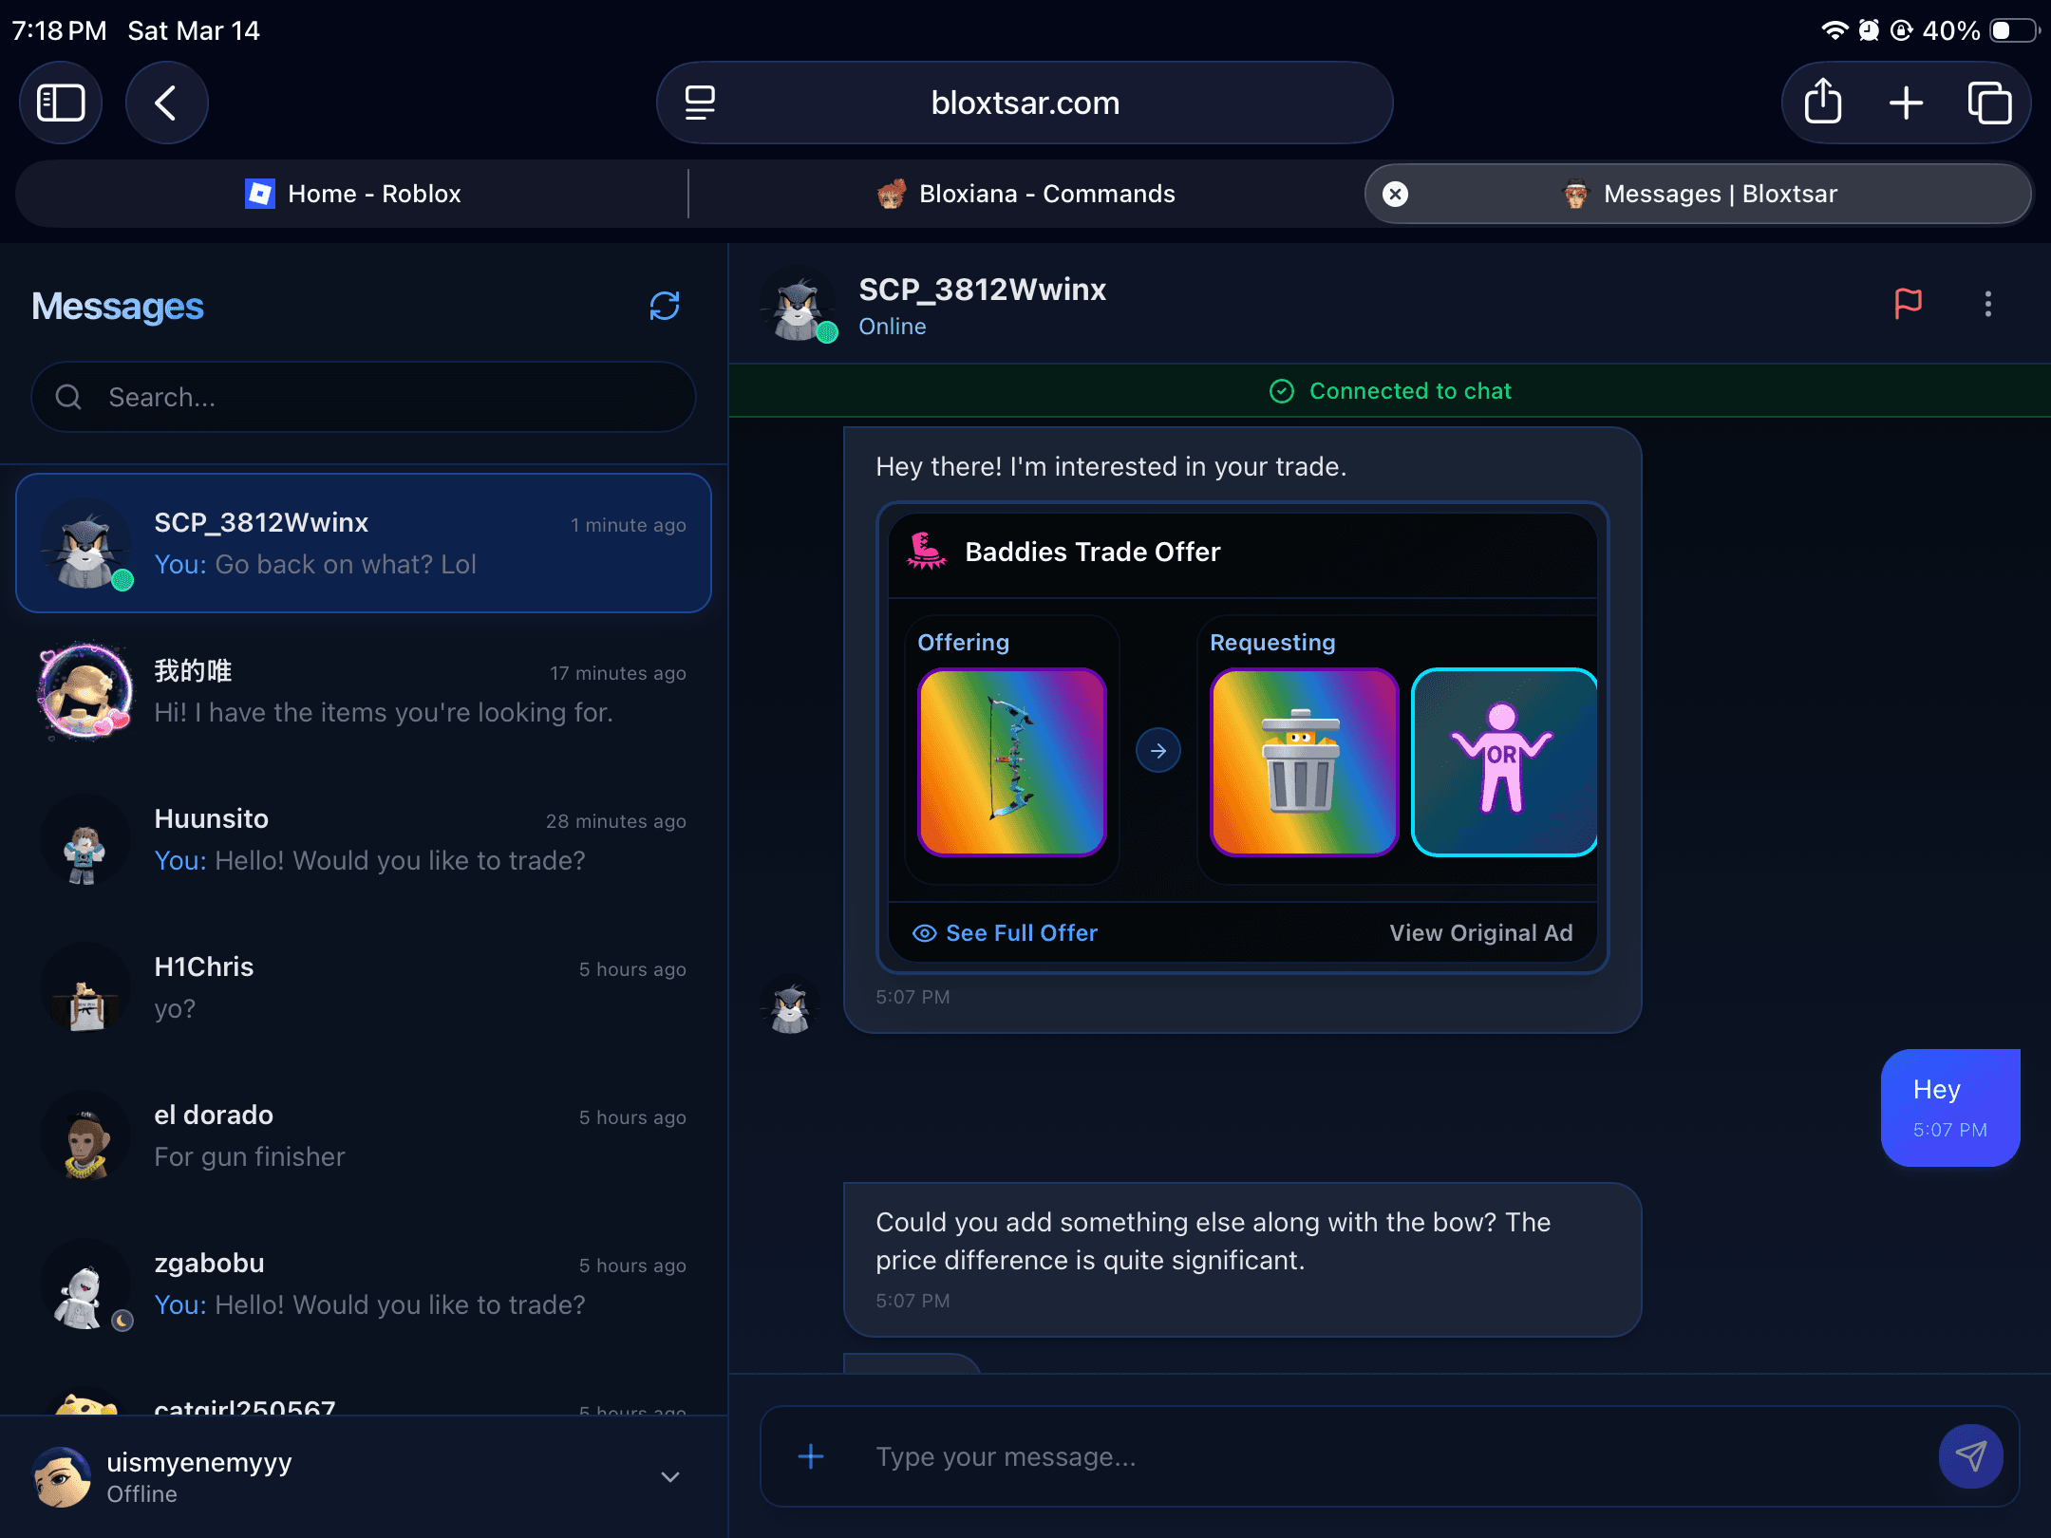Send the message with the paper plane button
This screenshot has width=2051, height=1538.
(x=1970, y=1456)
